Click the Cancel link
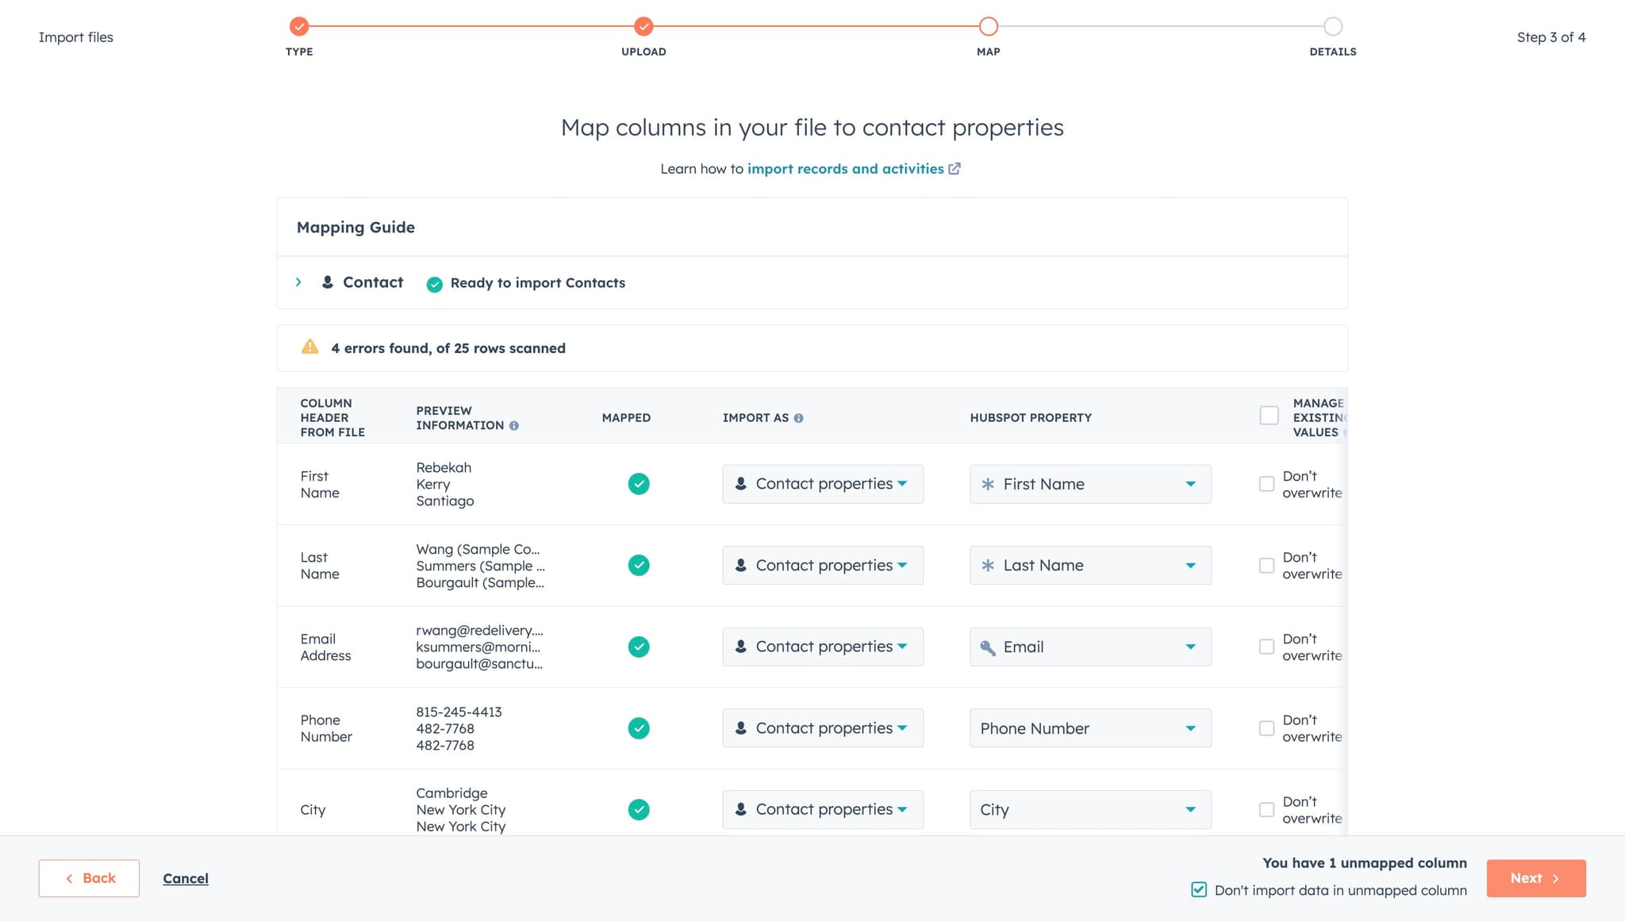The height and width of the screenshot is (921, 1625). coord(186,878)
